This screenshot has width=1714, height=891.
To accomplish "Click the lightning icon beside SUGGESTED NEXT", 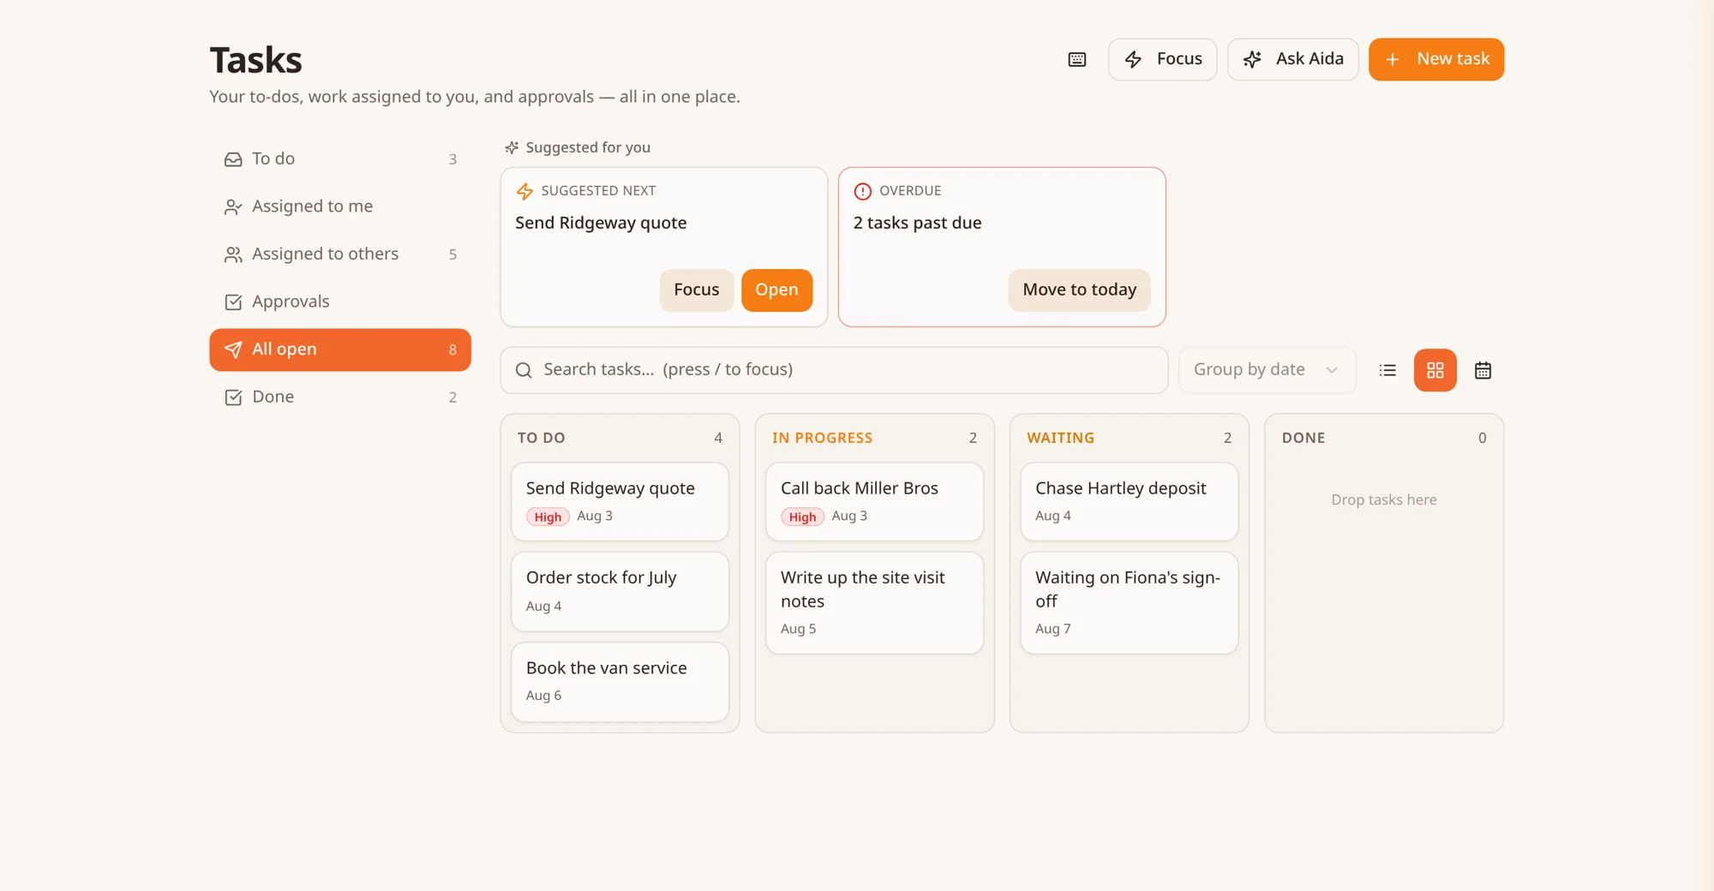I will pos(524,191).
